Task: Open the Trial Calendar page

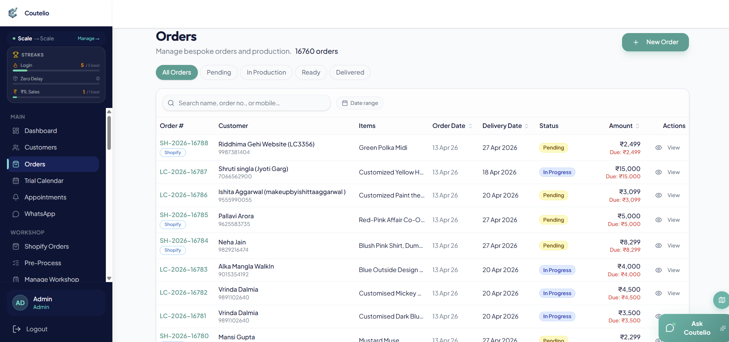Action: (44, 181)
